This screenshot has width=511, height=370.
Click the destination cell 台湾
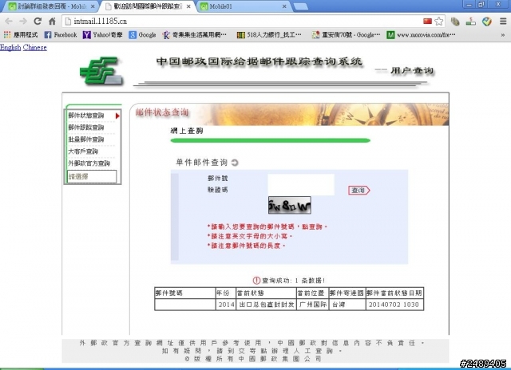pos(347,305)
